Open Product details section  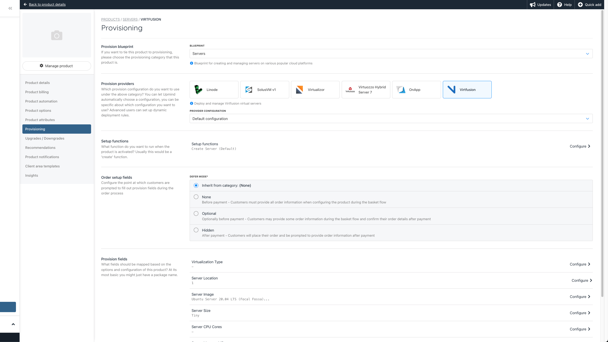coord(57,83)
